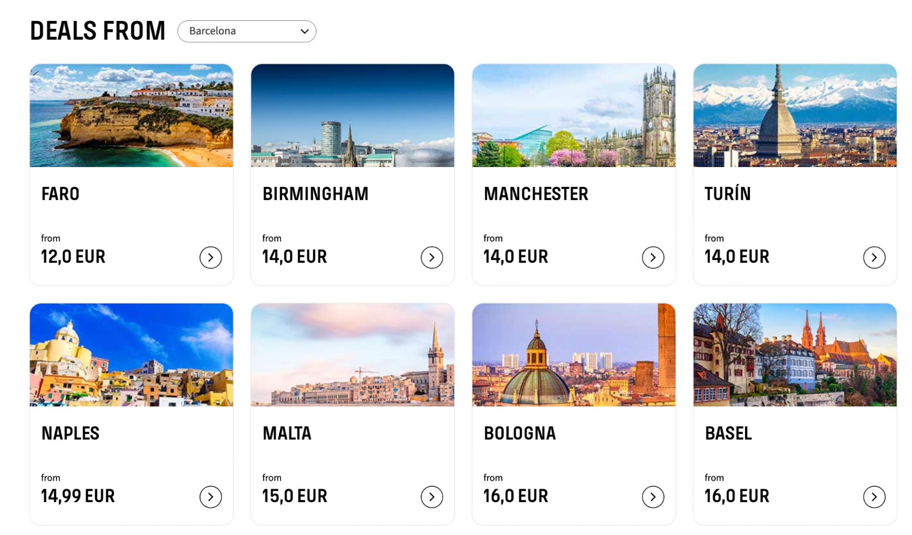This screenshot has height=535, width=912.
Task: Open the Barcelona departure city dropdown
Action: point(247,31)
